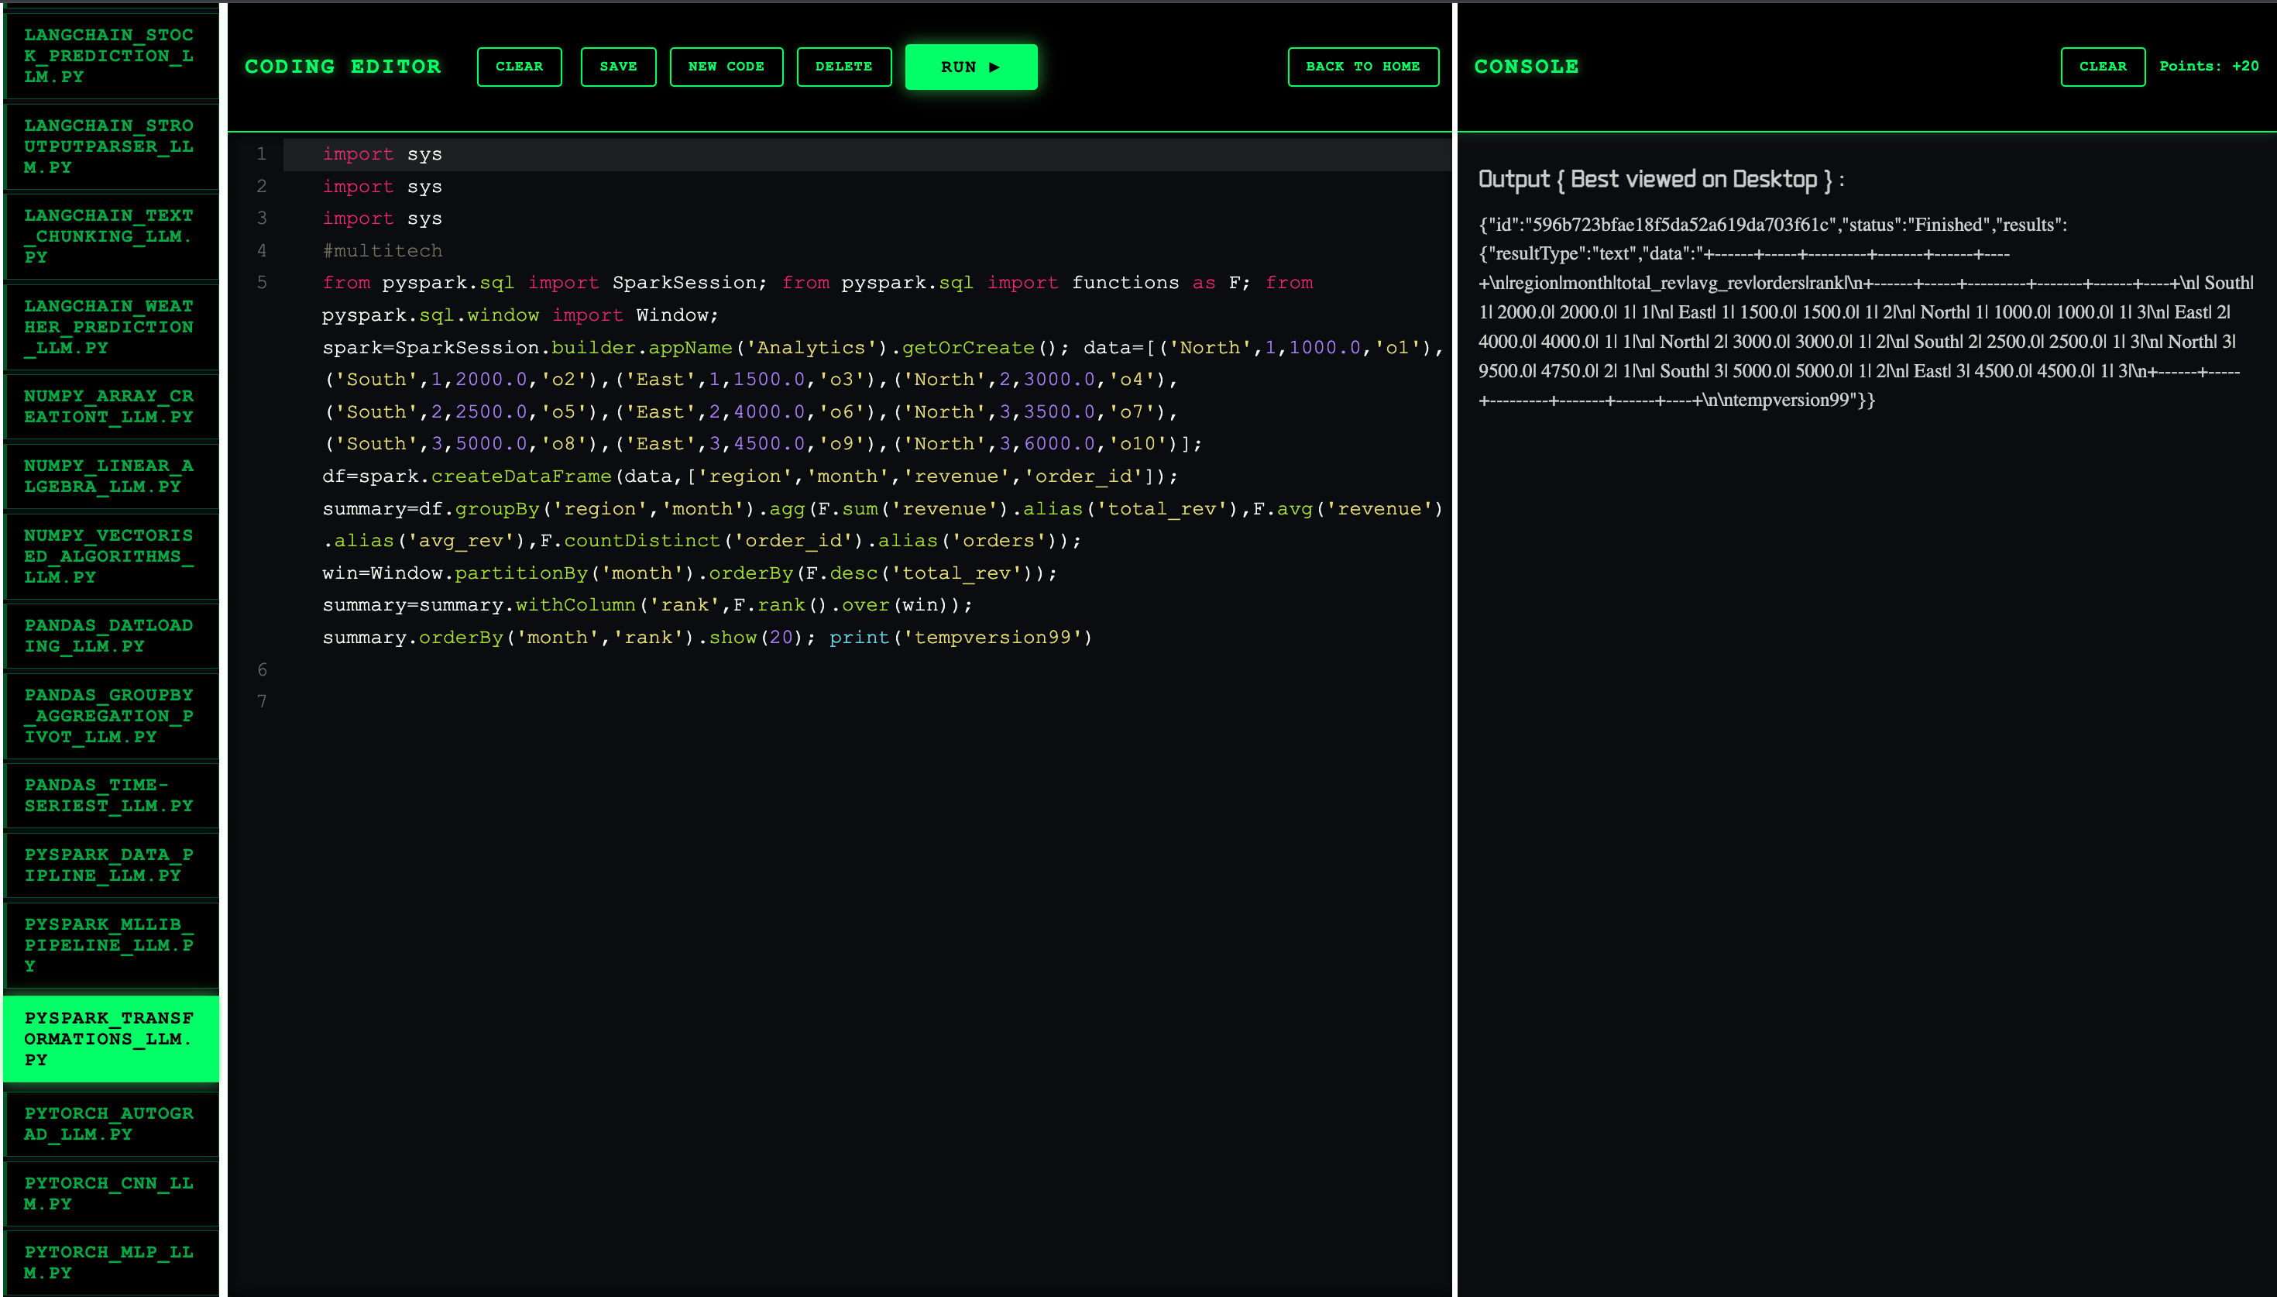The image size is (2277, 1297).
Task: Open PYSPARK_MLLIB_PIPELINE_LLM.PY file
Action: tap(111, 945)
